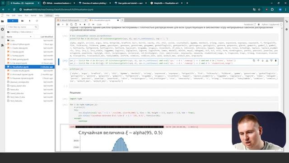Click the Data science breadcrumb link
This screenshot has height=163, width=289.
tap(26, 32)
